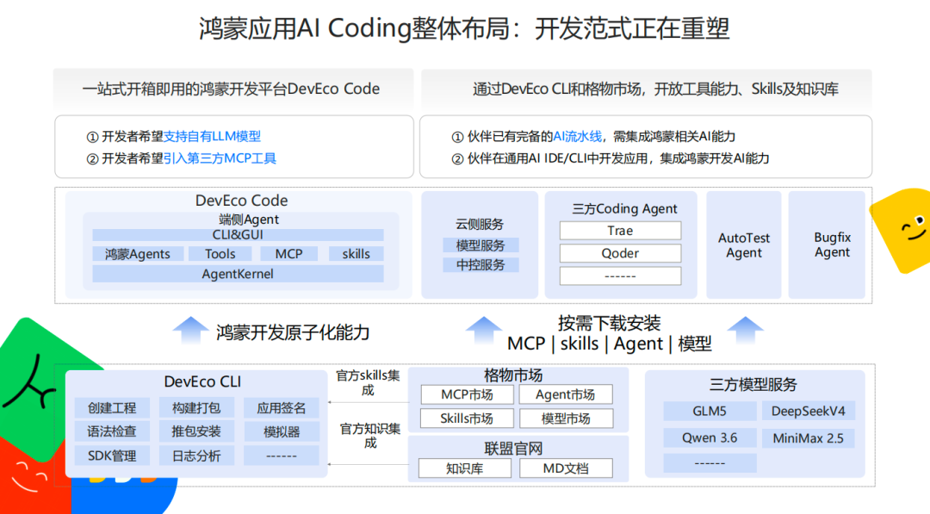Screen dimensions: 930x514
Task: Open Skills市场 in 格物市场
Action: [x=467, y=418]
